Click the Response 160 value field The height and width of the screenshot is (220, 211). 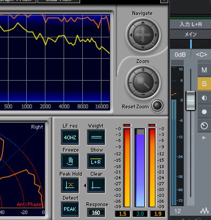[x=96, y=213]
